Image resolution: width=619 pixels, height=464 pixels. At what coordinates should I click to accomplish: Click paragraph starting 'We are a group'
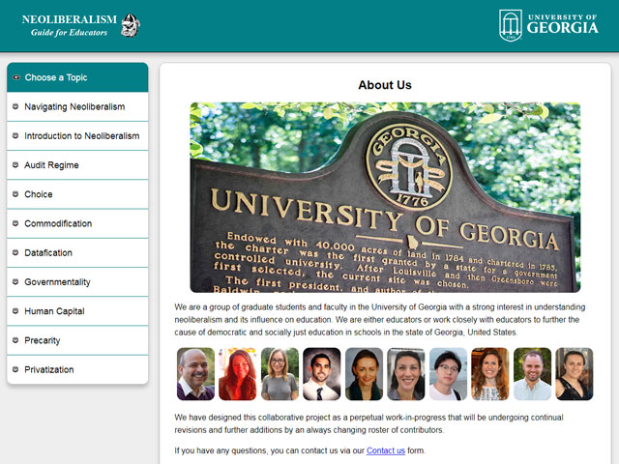click(380, 320)
